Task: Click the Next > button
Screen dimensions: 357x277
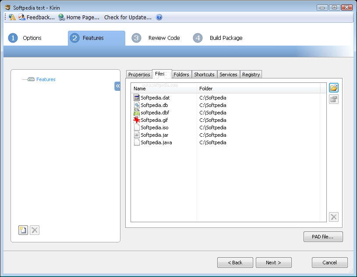Action: [x=273, y=263]
